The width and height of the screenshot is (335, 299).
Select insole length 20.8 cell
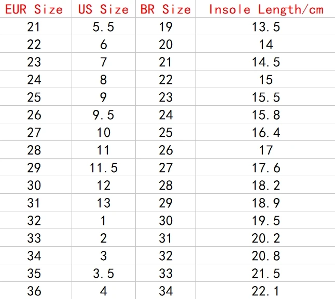[x=266, y=256]
